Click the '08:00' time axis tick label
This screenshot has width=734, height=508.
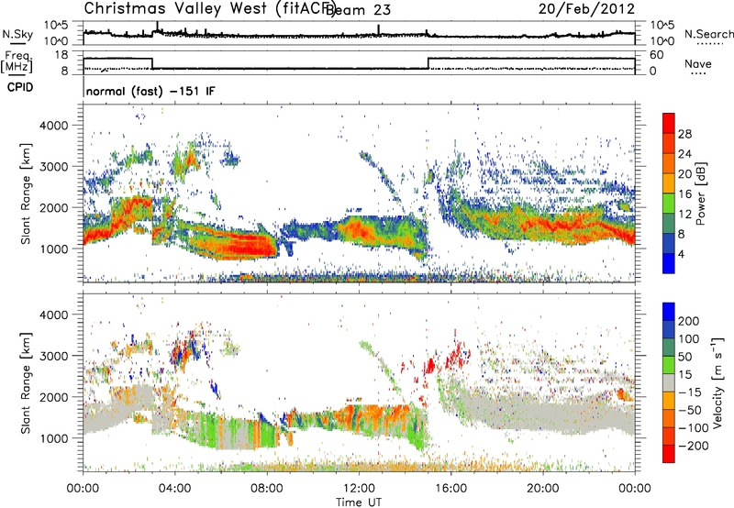pos(267,489)
